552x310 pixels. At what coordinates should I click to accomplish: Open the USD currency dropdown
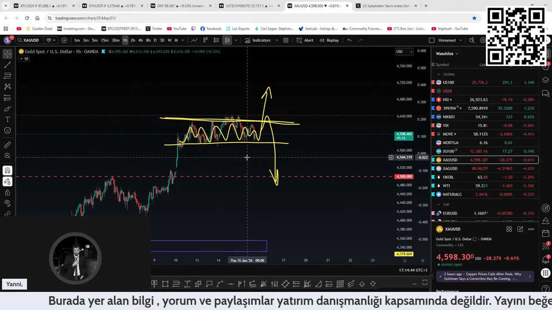[404, 52]
